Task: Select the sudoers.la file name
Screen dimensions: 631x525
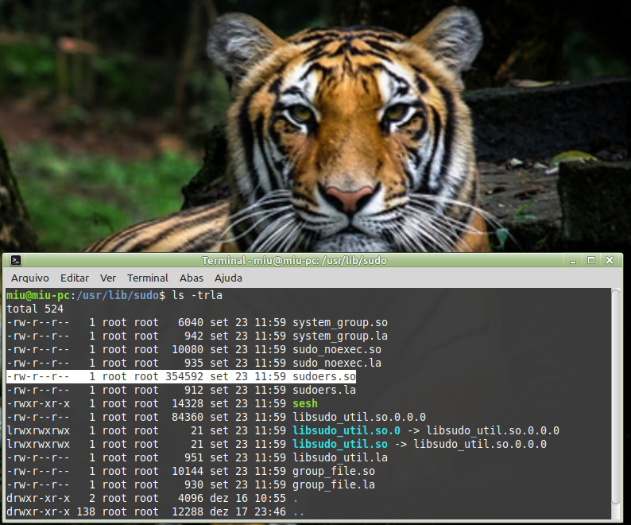Action: (324, 390)
